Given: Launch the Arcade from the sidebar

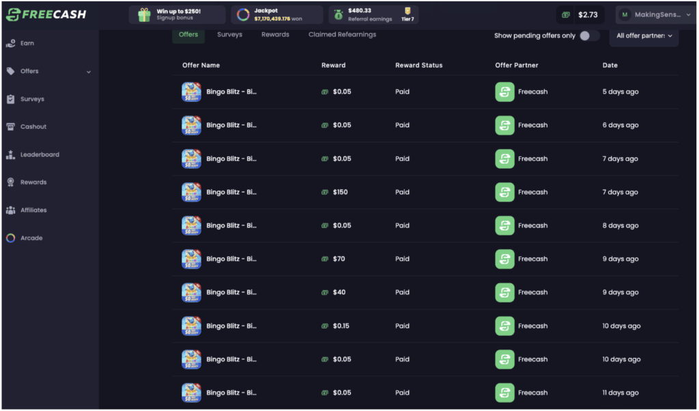Looking at the screenshot, I should tap(9, 238).
